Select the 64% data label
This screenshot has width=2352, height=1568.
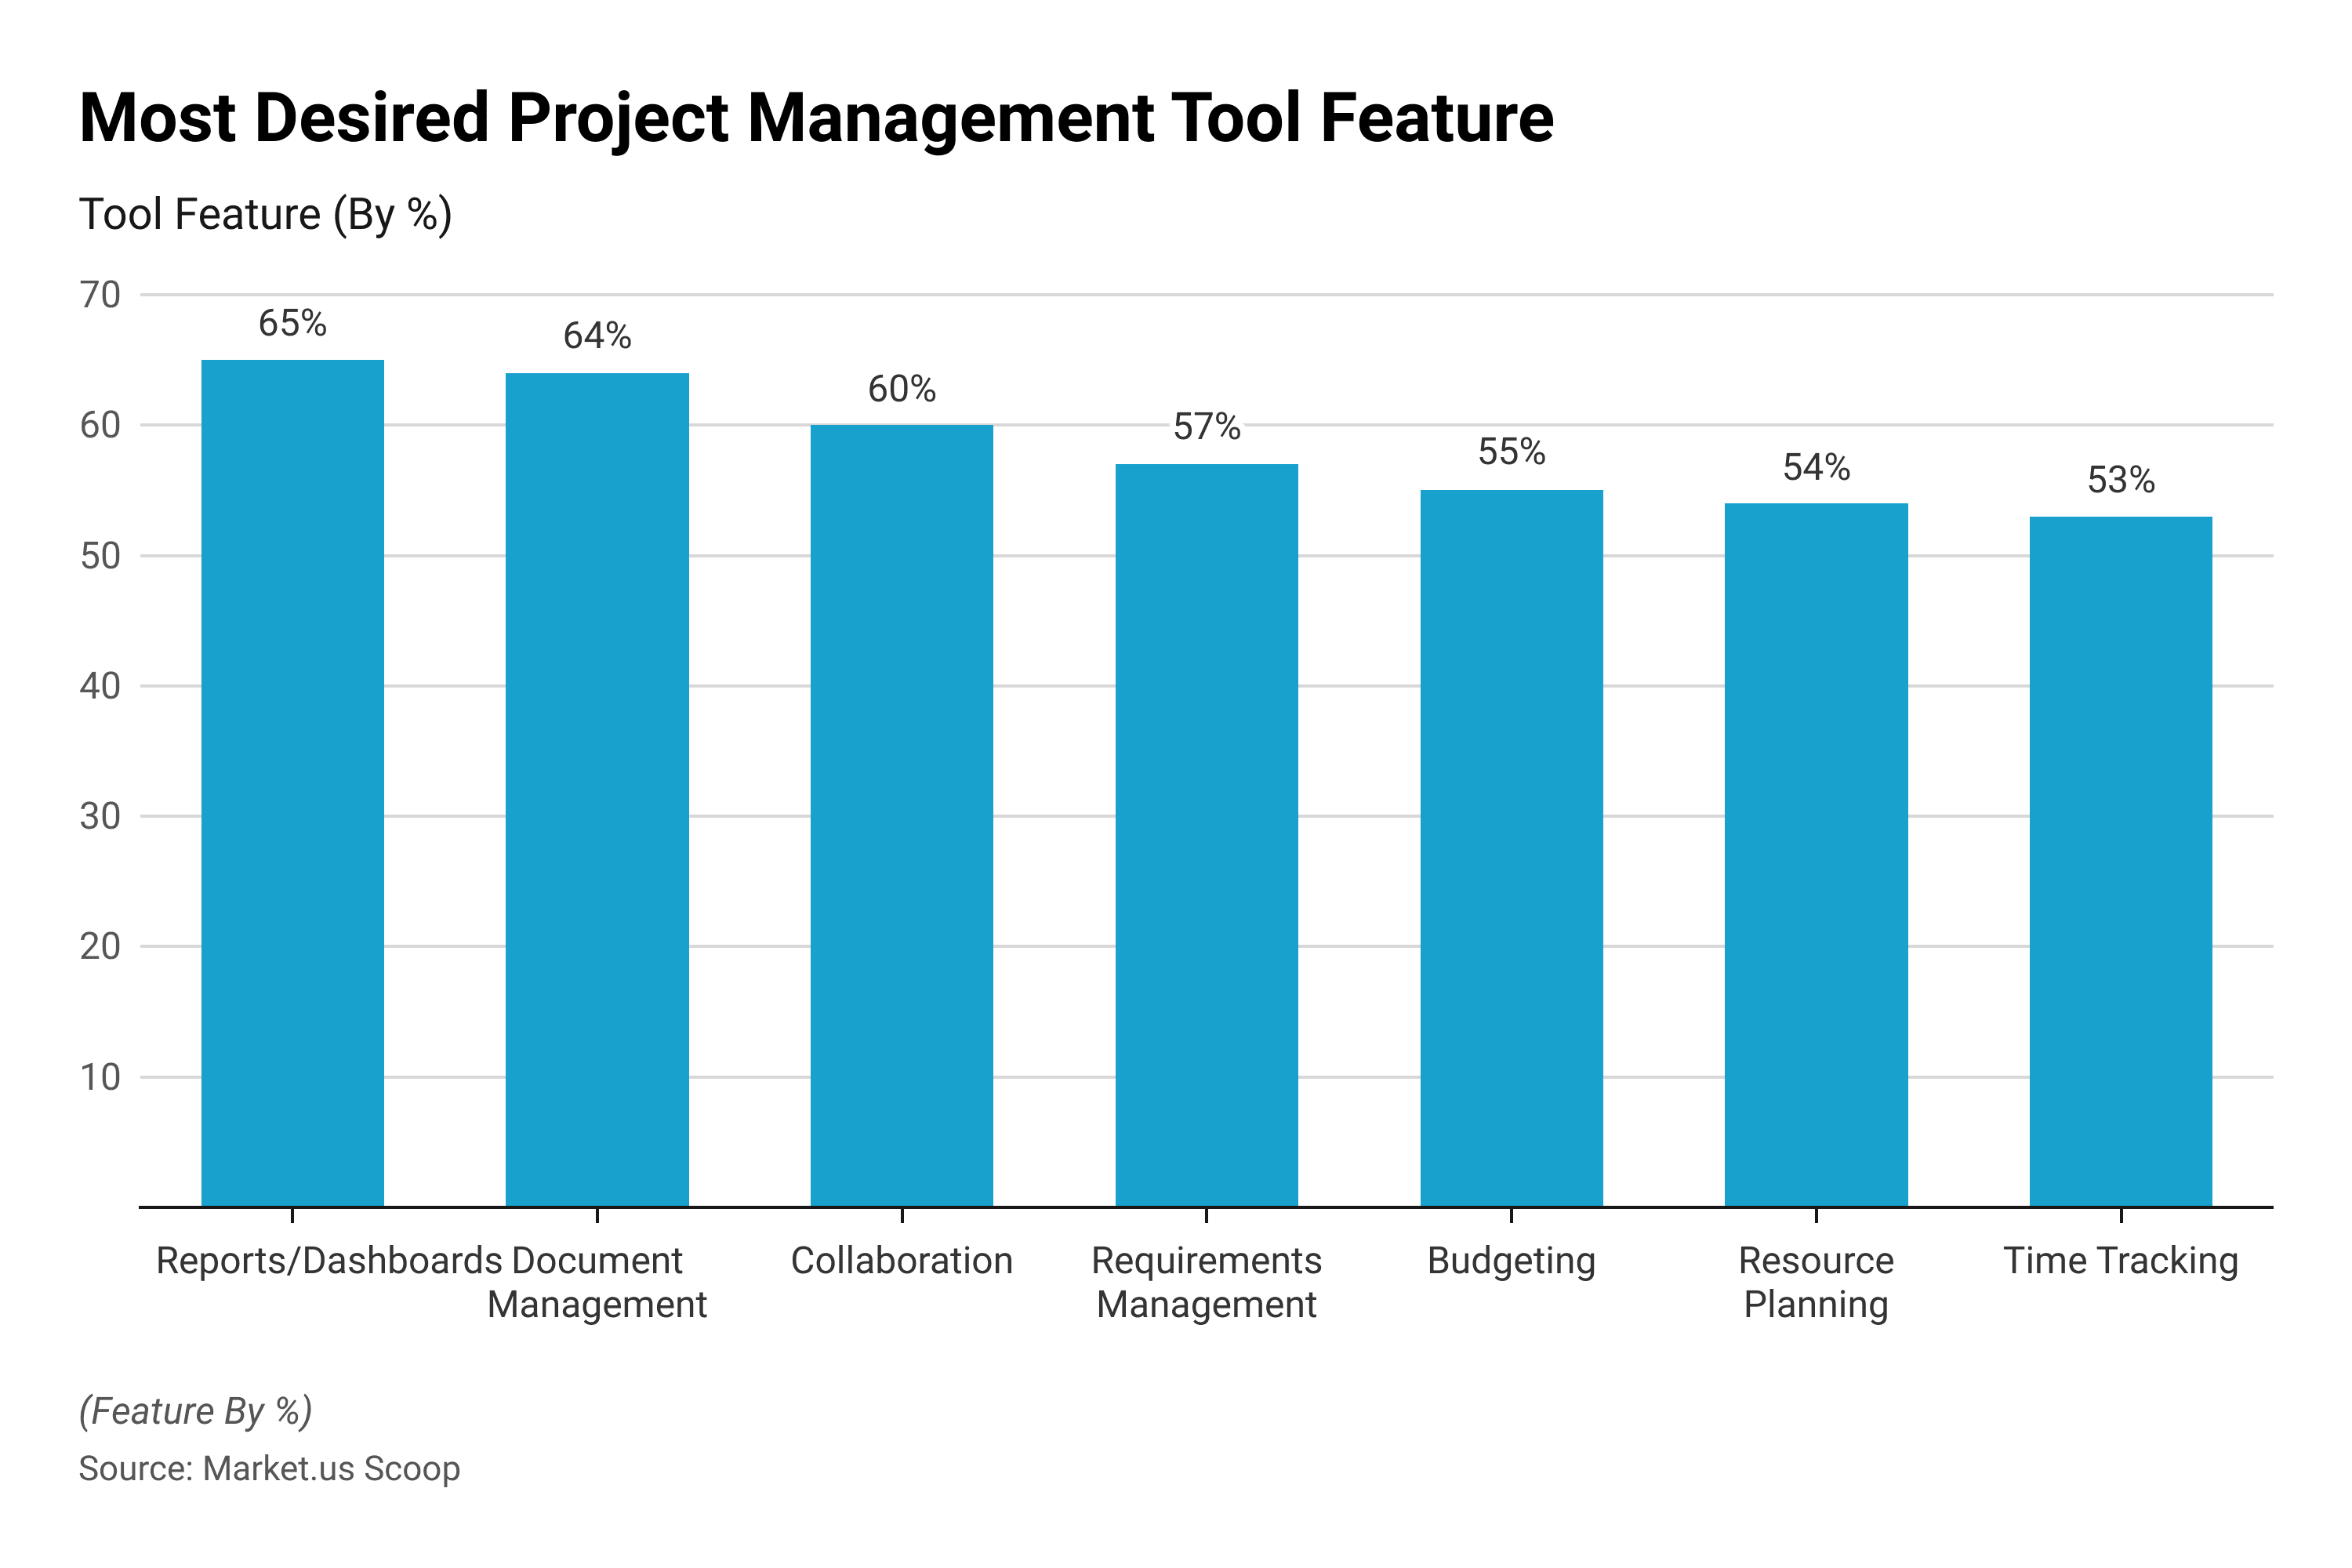597,336
